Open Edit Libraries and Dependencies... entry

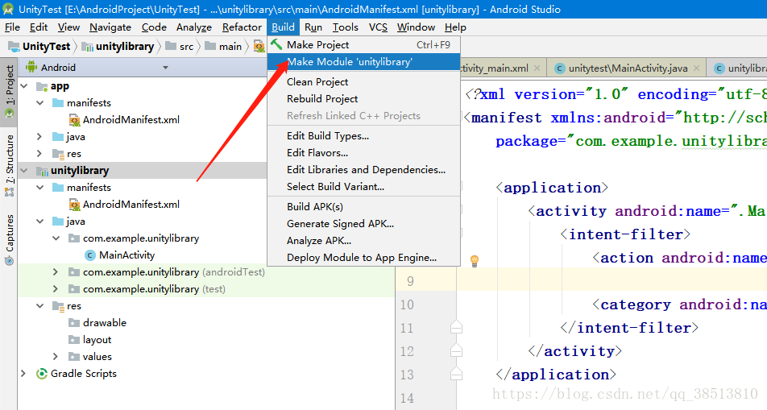point(363,170)
